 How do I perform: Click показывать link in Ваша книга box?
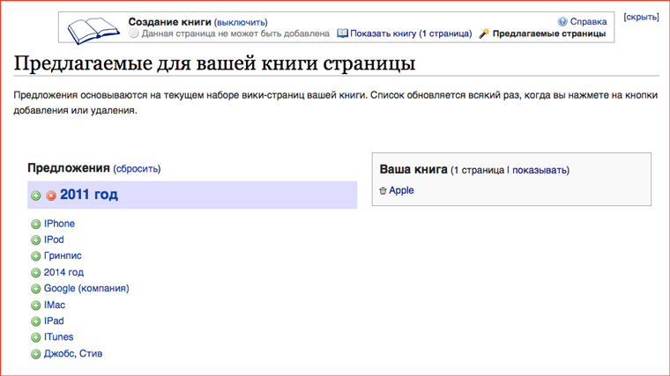(x=540, y=170)
